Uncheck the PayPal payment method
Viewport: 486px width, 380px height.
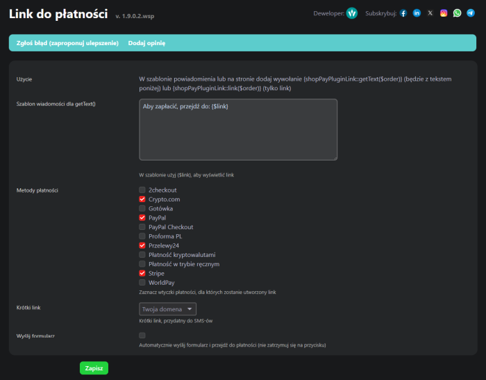[x=142, y=218]
